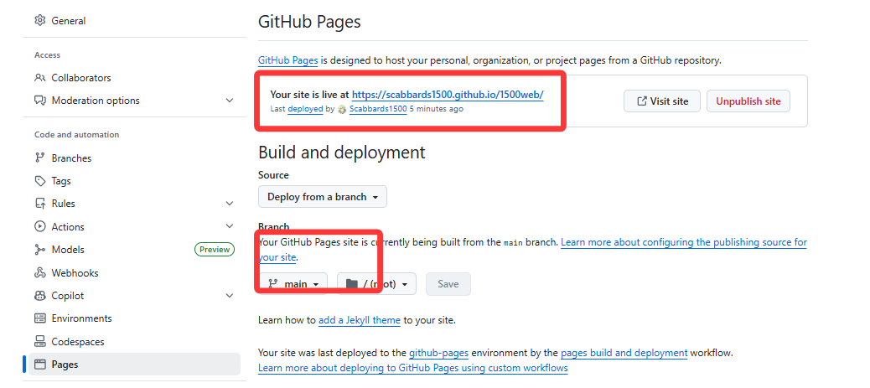
Task: Select Pages in the sidebar
Action: point(132,365)
